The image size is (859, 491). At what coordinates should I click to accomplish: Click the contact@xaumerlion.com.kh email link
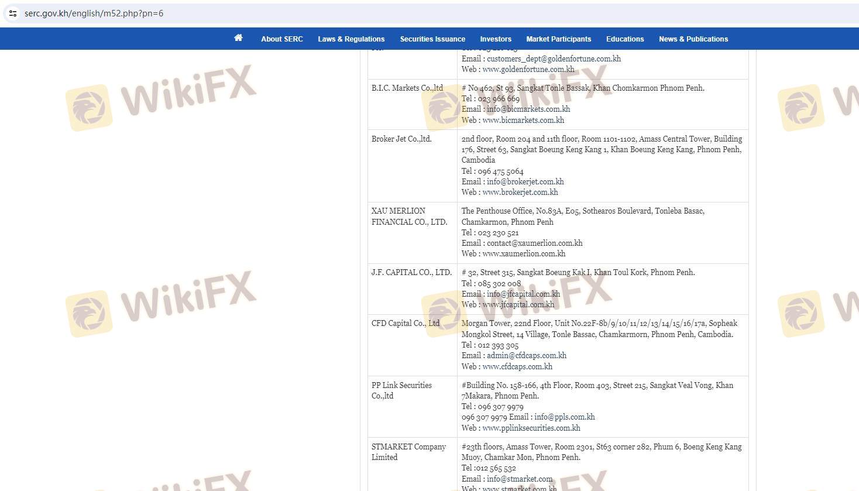535,243
